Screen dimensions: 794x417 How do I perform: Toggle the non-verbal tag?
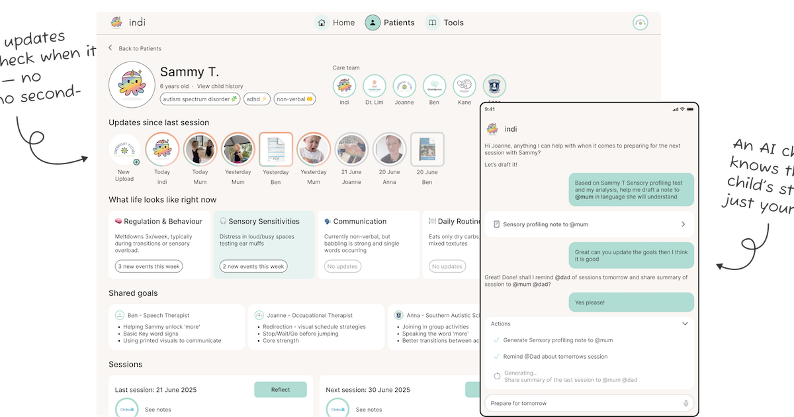294,99
